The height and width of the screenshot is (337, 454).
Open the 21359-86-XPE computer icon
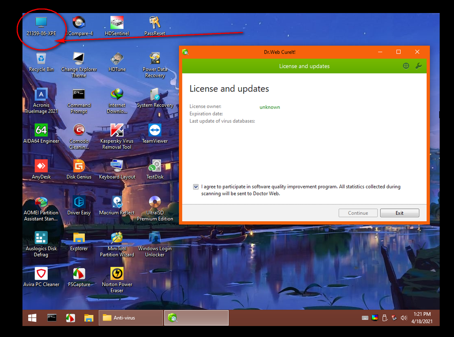pyautogui.click(x=41, y=26)
